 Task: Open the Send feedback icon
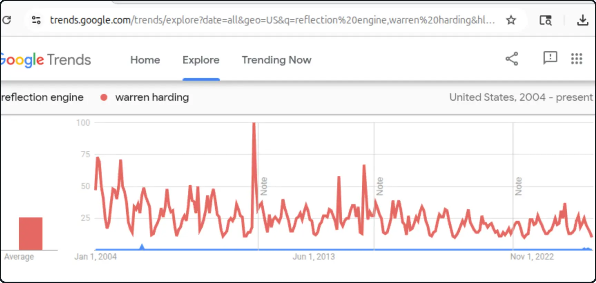coord(550,58)
